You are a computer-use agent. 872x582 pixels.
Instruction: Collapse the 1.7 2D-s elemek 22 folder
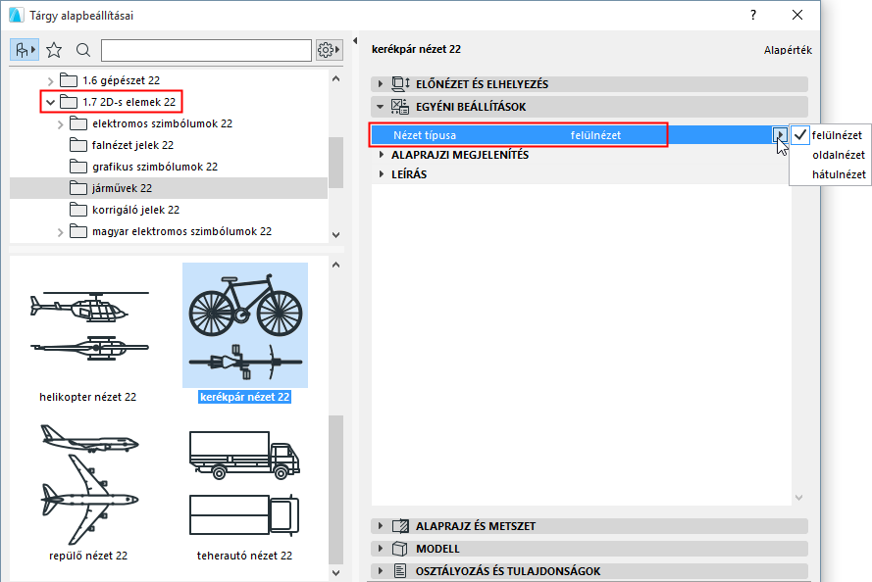point(51,102)
